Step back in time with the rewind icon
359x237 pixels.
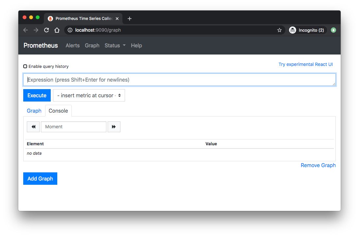(x=33, y=127)
